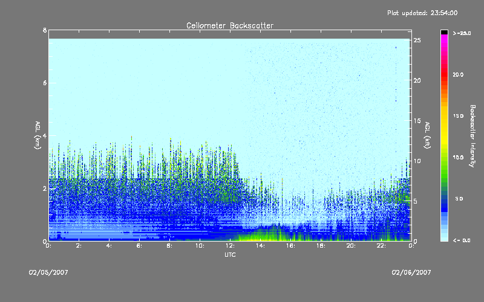
Task: Click the 10 kft tick label on right axis
Action: click(417, 161)
